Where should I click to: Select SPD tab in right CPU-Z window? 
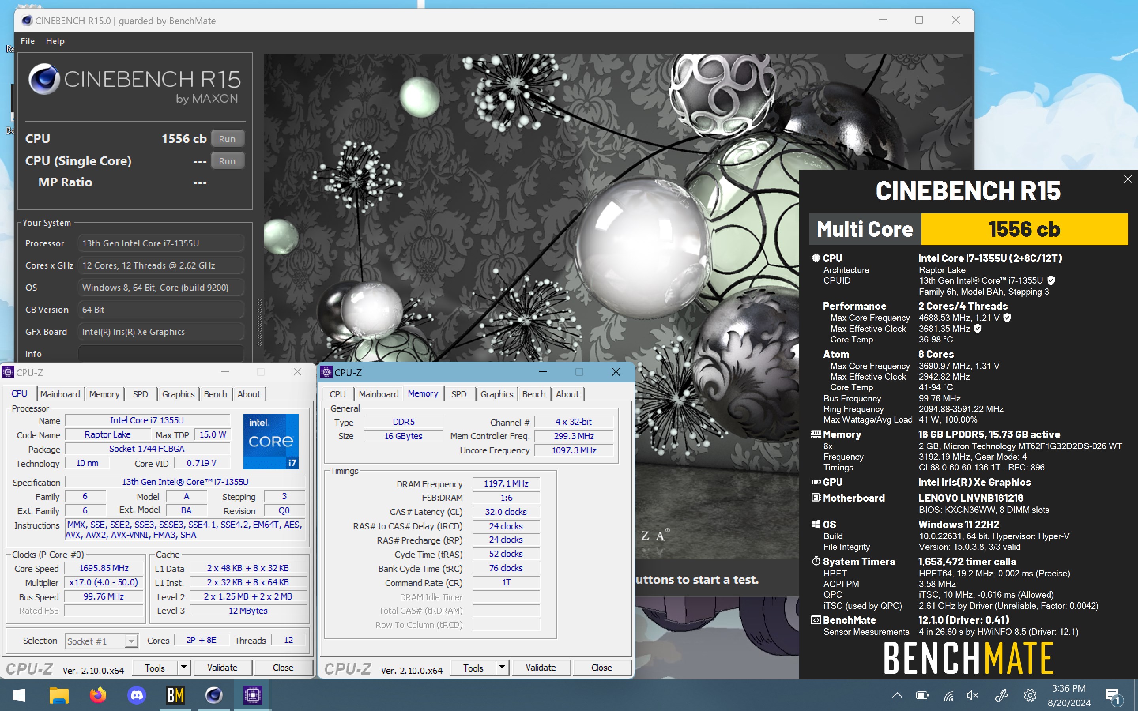click(459, 394)
